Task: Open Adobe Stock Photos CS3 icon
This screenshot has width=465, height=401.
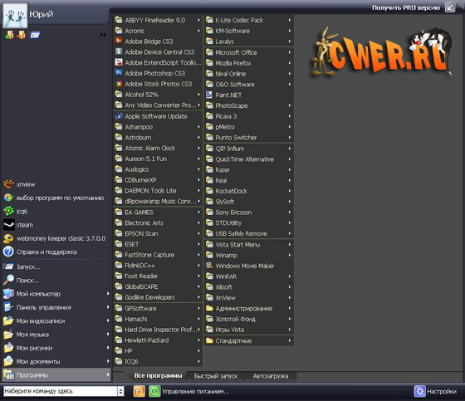Action: pos(119,84)
